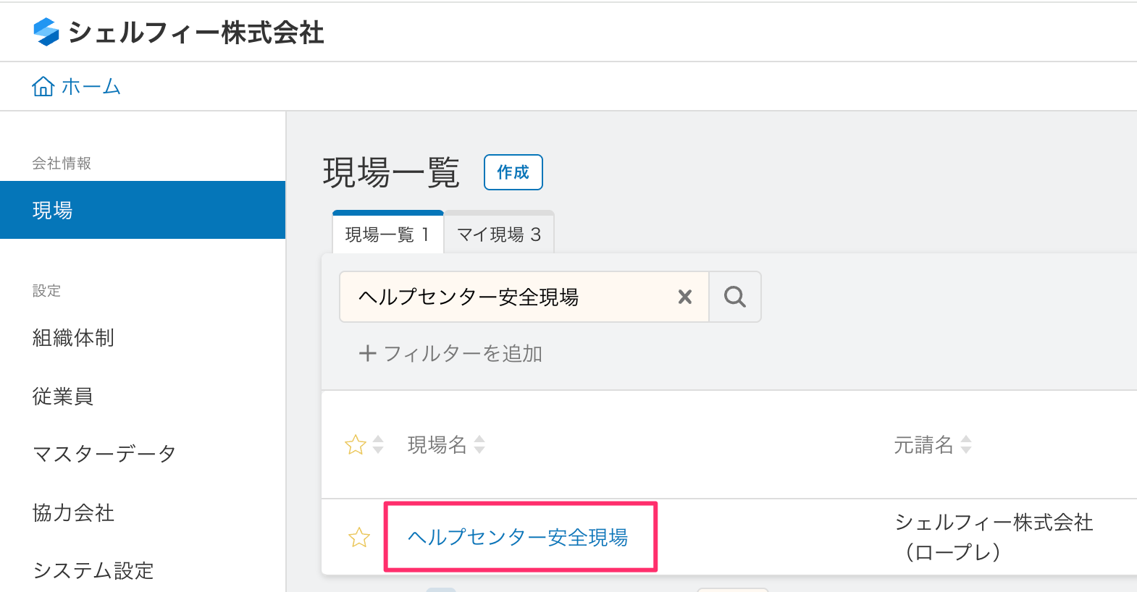
Task: Click the magnifying glass search button
Action: (x=734, y=297)
